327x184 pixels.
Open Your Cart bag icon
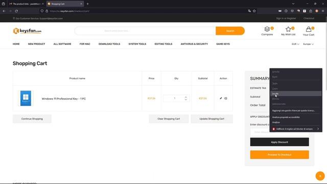(309, 29)
